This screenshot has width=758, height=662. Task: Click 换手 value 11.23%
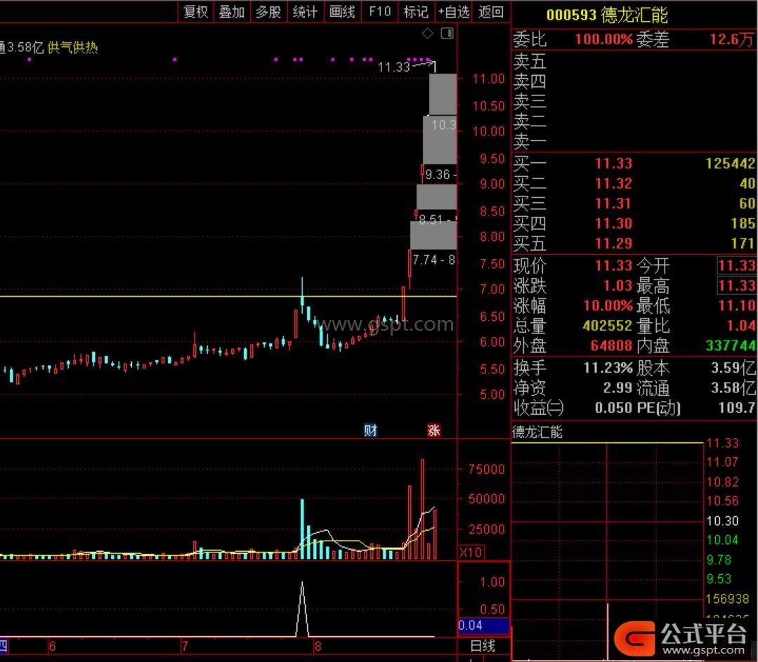608,369
